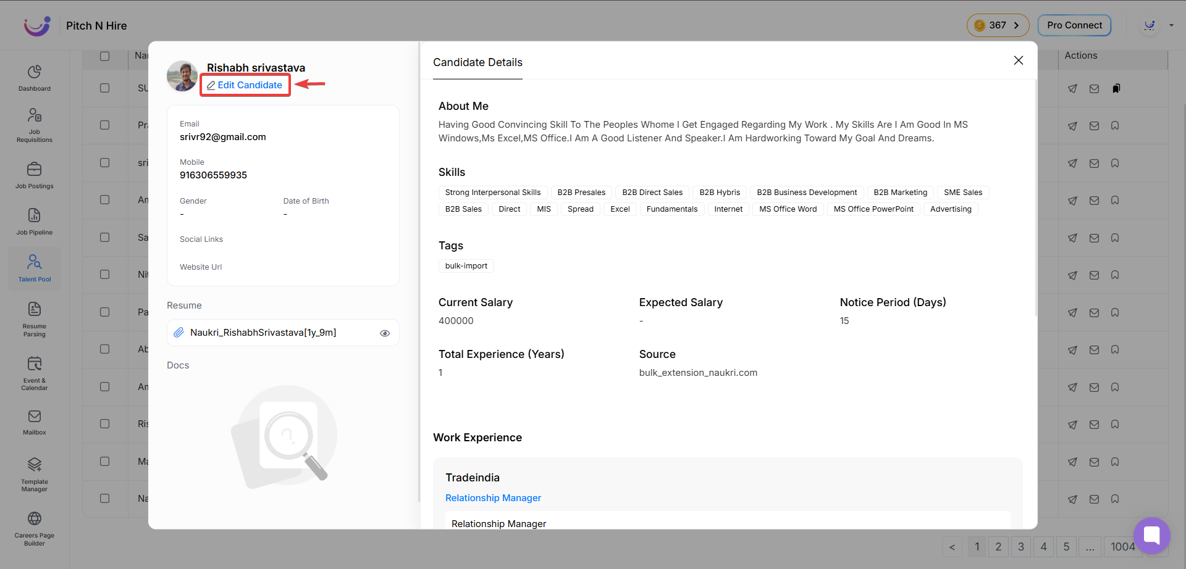Open Job Requisitions in sidebar
The height and width of the screenshot is (569, 1186).
(35, 125)
